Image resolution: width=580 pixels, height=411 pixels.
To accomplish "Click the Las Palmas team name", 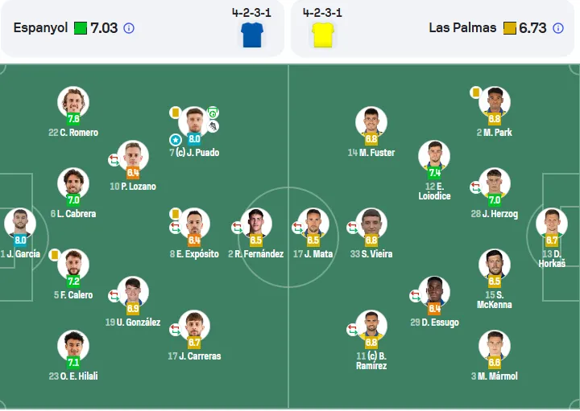I will [x=462, y=27].
